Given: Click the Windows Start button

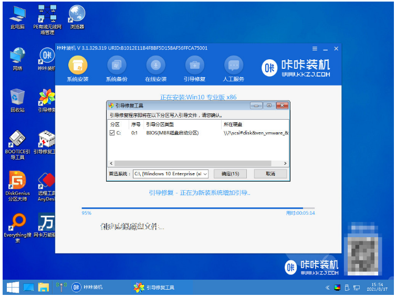Looking at the screenshot, I should click(12, 287).
